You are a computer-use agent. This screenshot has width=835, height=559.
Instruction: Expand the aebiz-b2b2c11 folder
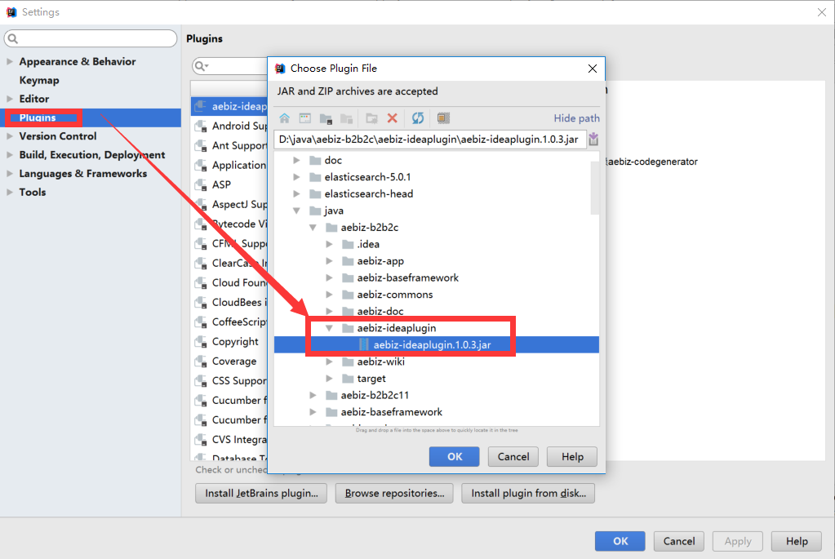(x=313, y=395)
